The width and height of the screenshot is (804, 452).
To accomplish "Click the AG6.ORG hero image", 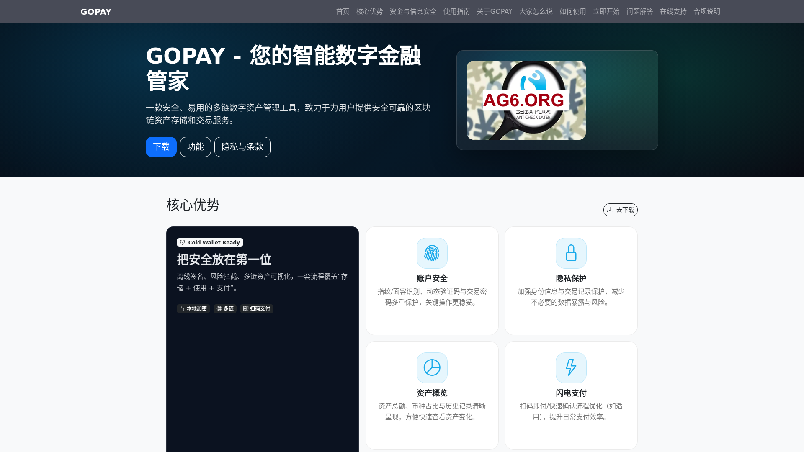I will (526, 100).
